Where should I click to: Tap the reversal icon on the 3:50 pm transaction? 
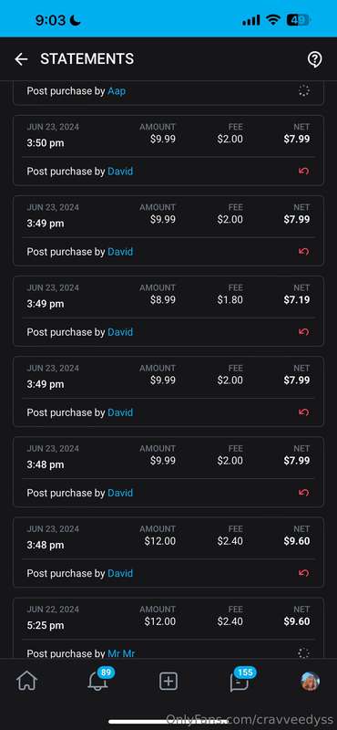point(303,172)
